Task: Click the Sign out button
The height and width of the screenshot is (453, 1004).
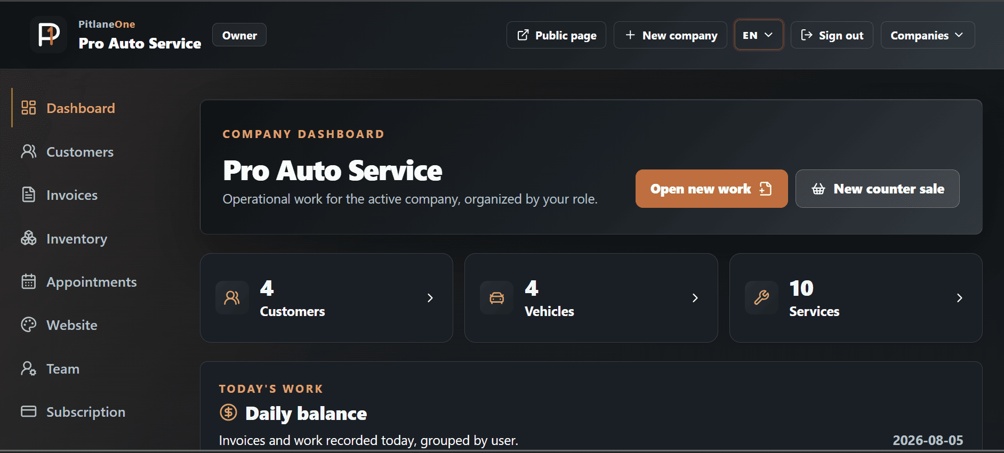Action: [832, 35]
